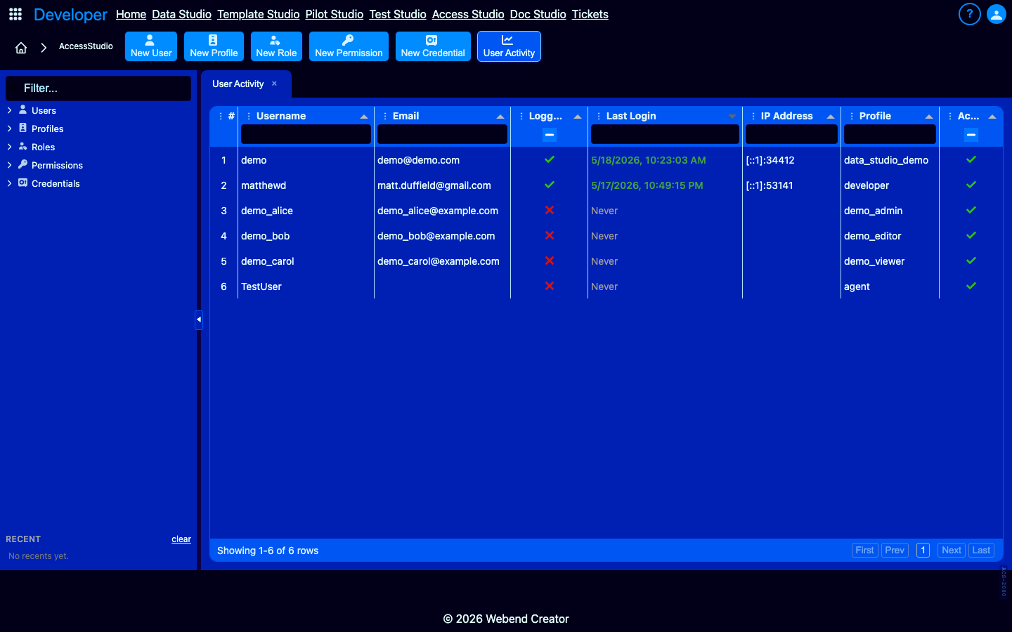Viewport: 1012px width, 632px height.
Task: Click the New User toolbar button
Action: coord(151,46)
